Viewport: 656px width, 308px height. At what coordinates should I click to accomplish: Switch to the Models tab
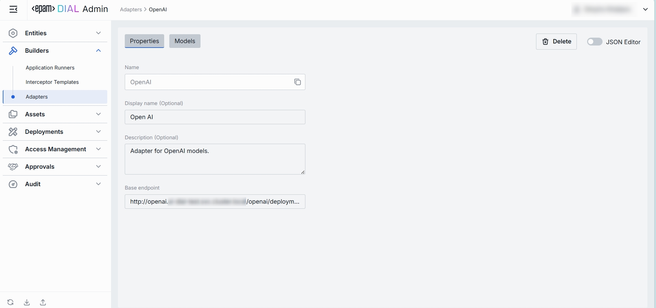point(185,41)
